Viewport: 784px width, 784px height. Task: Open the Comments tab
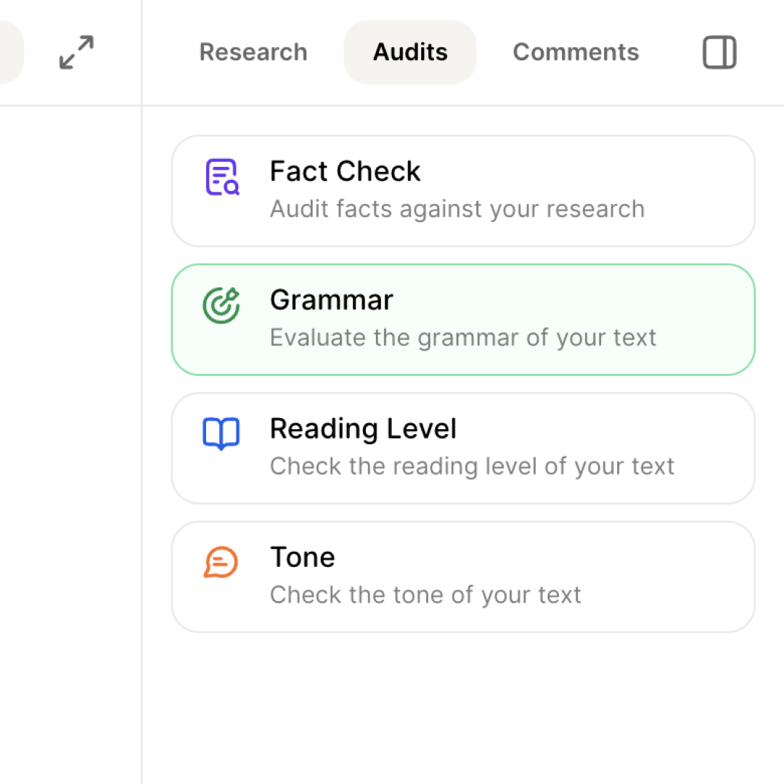(x=576, y=52)
